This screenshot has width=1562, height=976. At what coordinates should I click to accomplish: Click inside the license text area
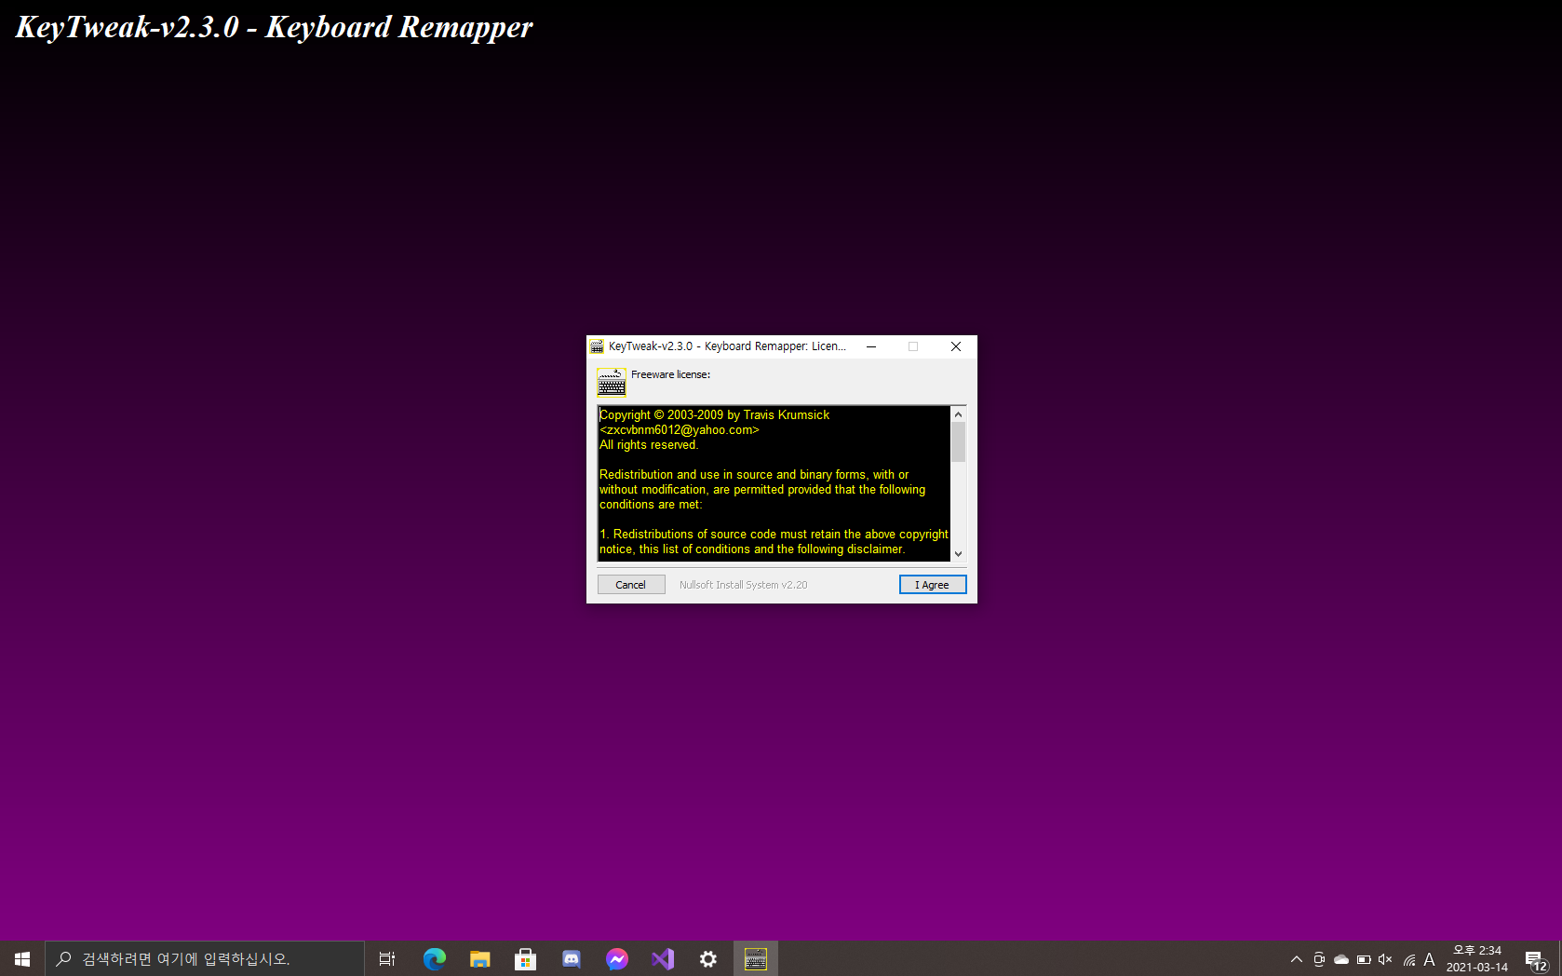(x=774, y=483)
